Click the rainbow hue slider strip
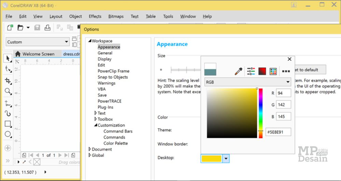The height and width of the screenshot is (181, 341). (x=260, y=113)
